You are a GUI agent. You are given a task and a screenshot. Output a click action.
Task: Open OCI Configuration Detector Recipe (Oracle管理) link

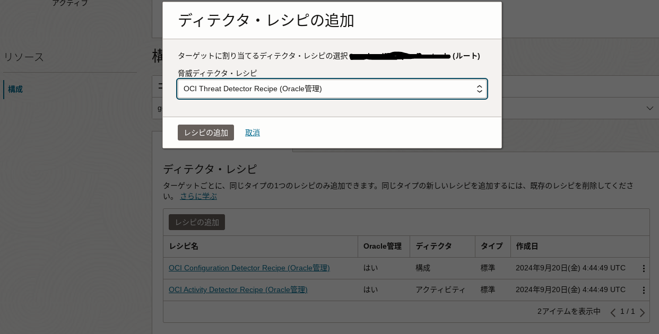(249, 268)
